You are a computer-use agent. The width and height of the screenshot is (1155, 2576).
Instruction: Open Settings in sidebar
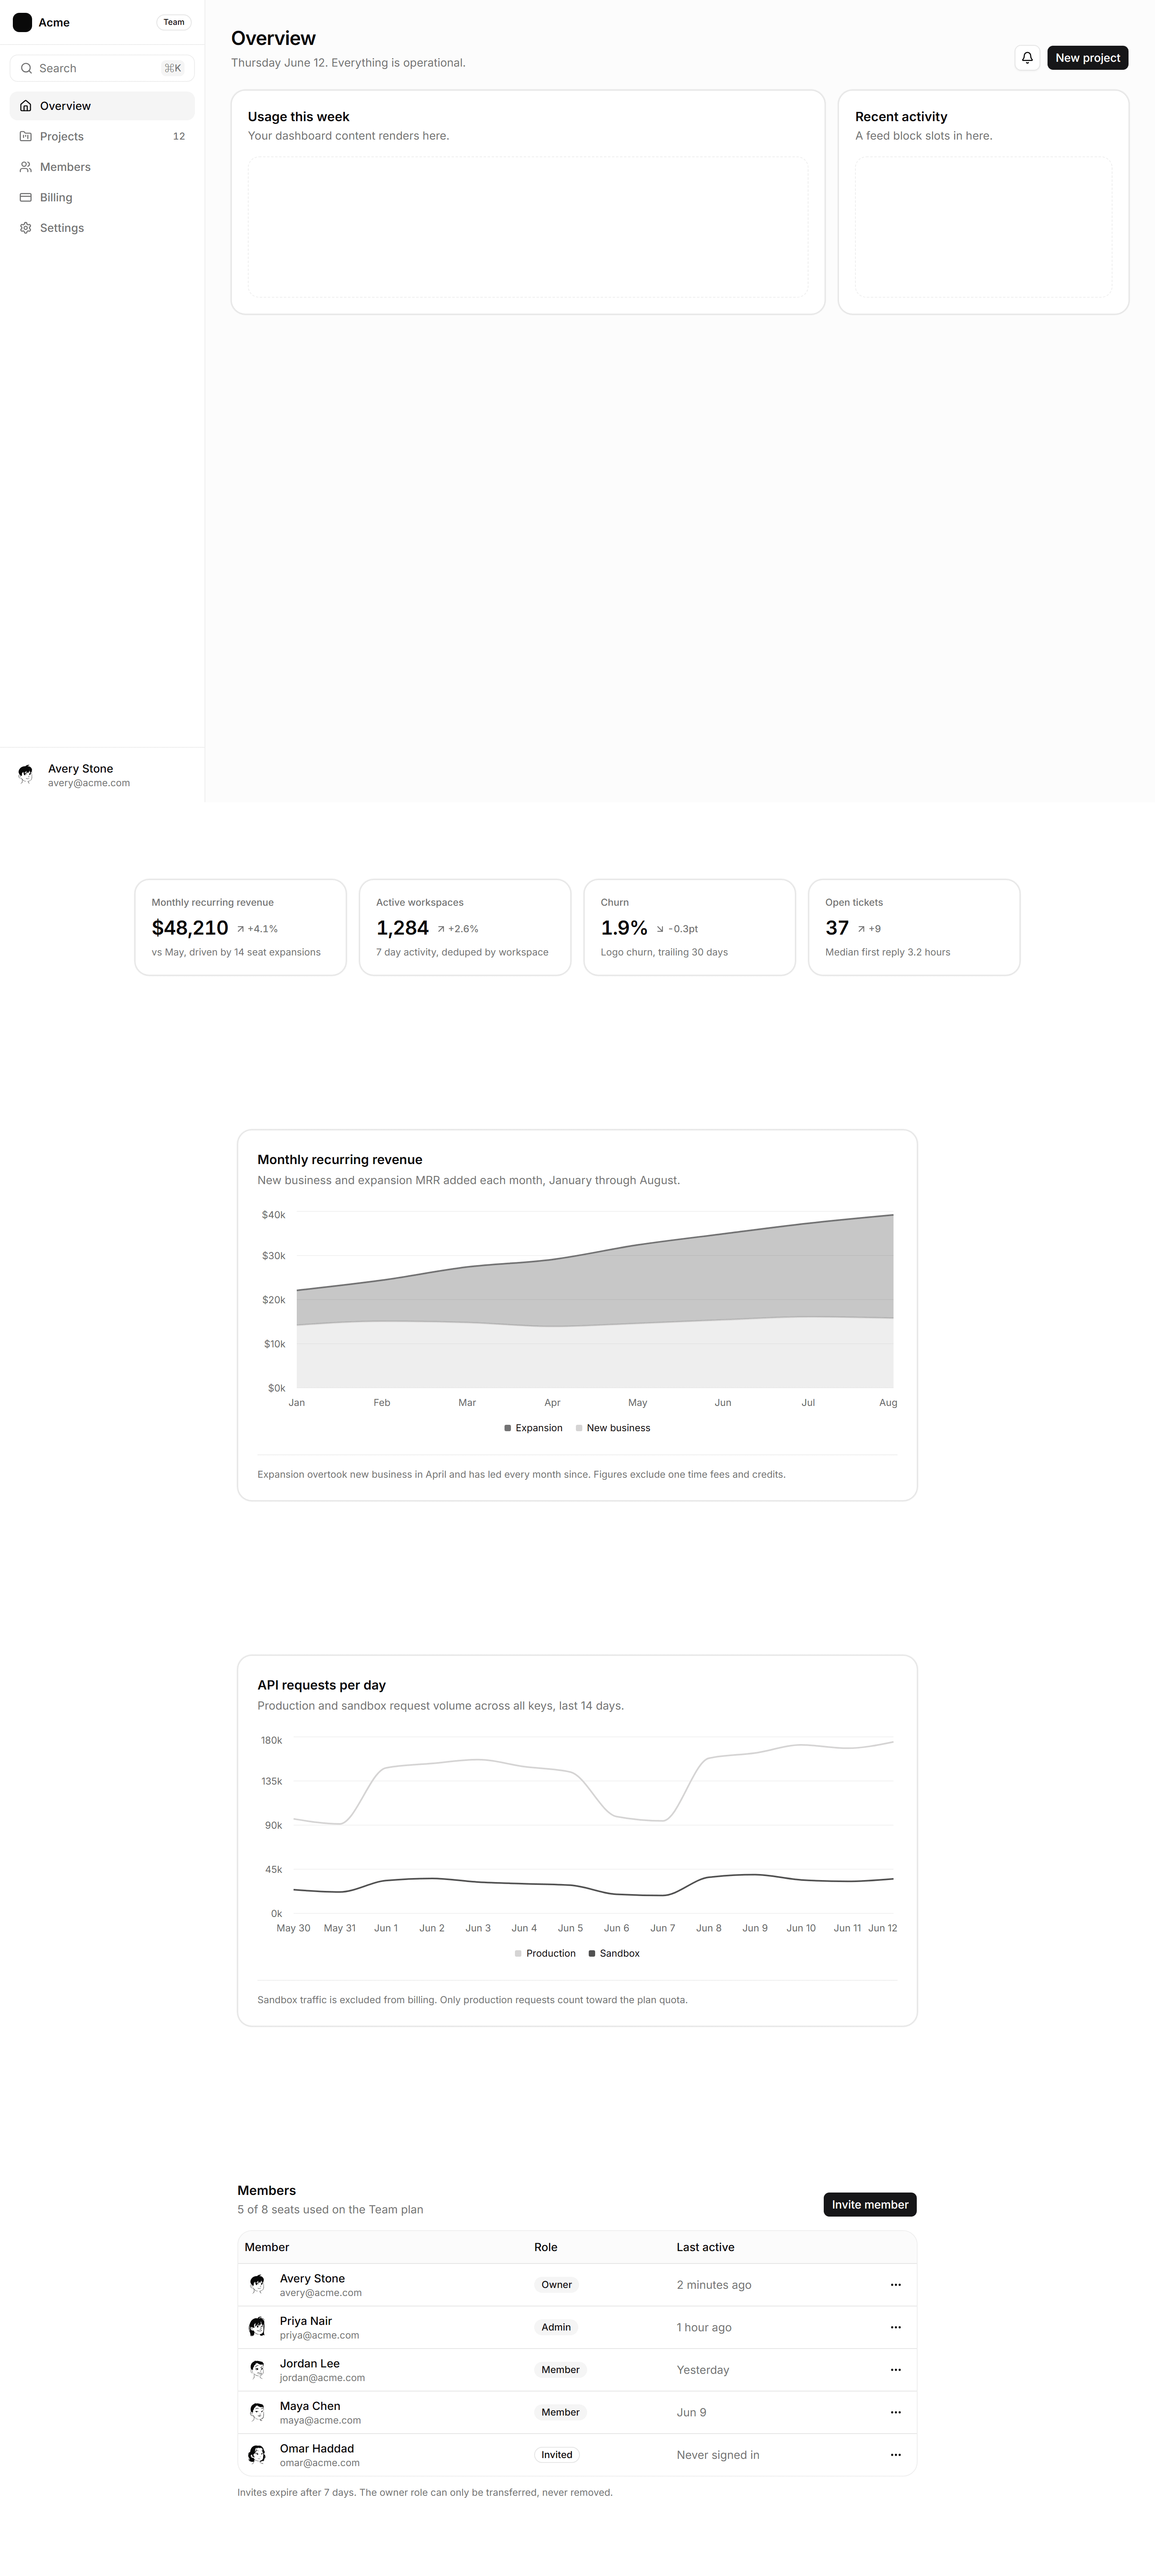(102, 228)
